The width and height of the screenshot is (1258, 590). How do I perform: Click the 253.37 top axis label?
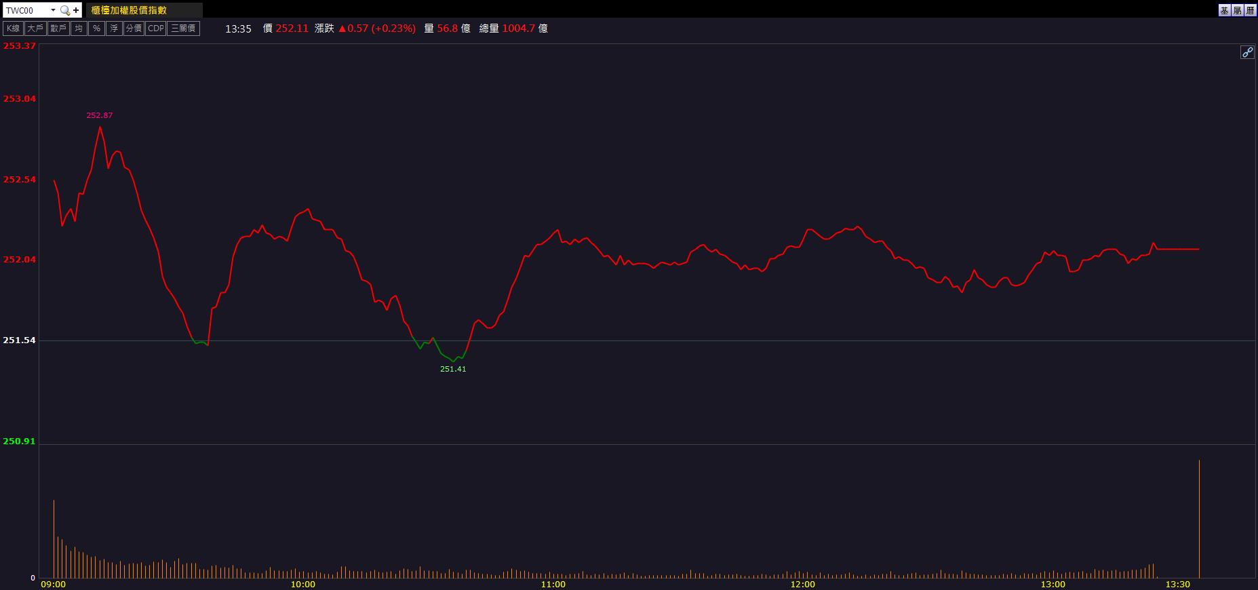[x=20, y=46]
